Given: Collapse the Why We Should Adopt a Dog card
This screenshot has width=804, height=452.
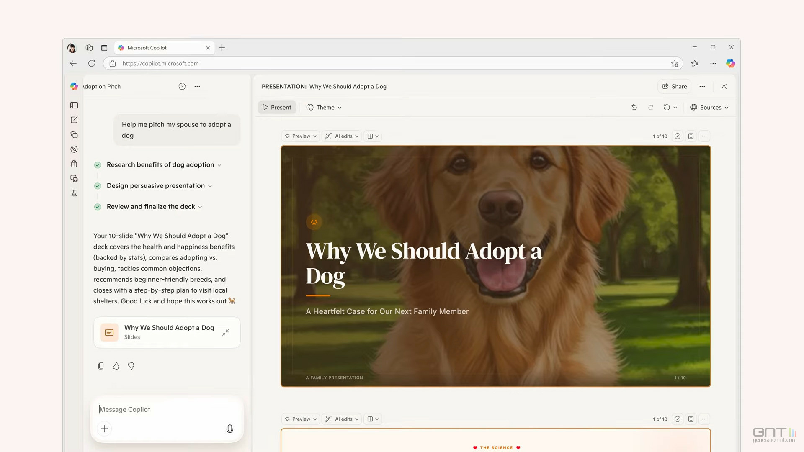Looking at the screenshot, I should [226, 332].
